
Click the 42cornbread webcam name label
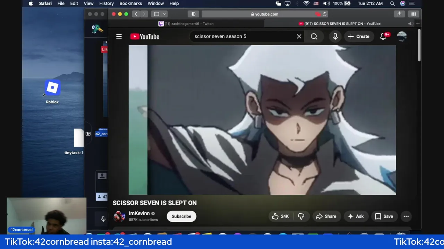pos(22,230)
